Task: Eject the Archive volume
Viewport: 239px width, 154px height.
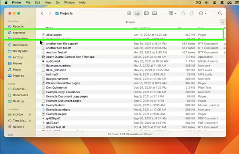Action: coord(30,114)
